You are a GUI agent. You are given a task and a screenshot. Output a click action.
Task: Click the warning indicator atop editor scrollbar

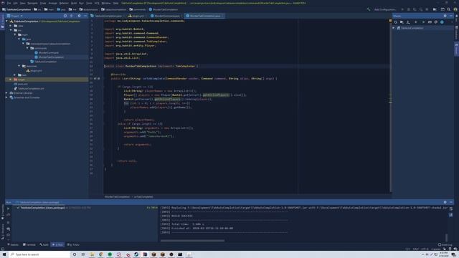(x=390, y=21)
